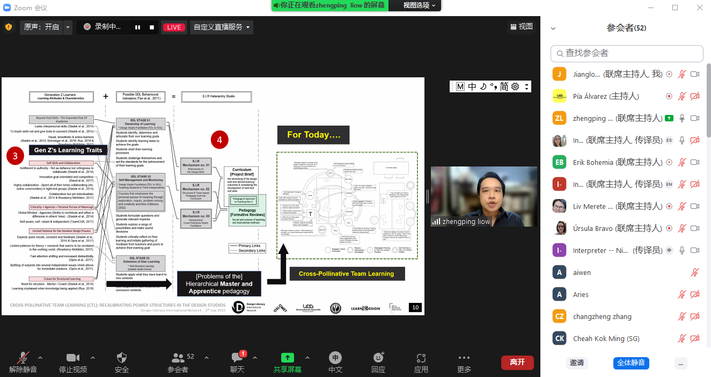This screenshot has width=711, height=377.
Task: Open the More (three dots) toolbar icon
Action: click(464, 358)
